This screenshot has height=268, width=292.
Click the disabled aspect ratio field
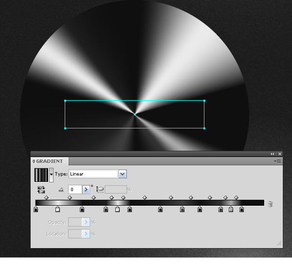pos(116,190)
